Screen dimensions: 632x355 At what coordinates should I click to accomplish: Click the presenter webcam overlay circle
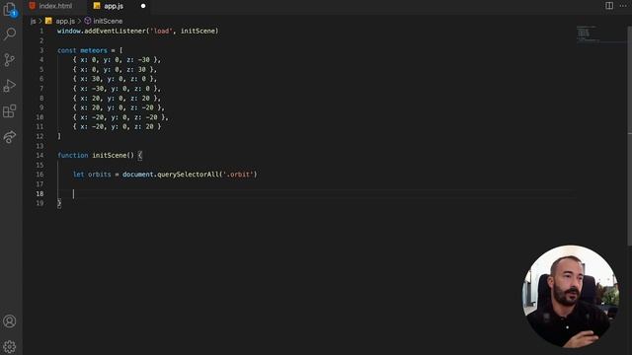click(x=571, y=296)
